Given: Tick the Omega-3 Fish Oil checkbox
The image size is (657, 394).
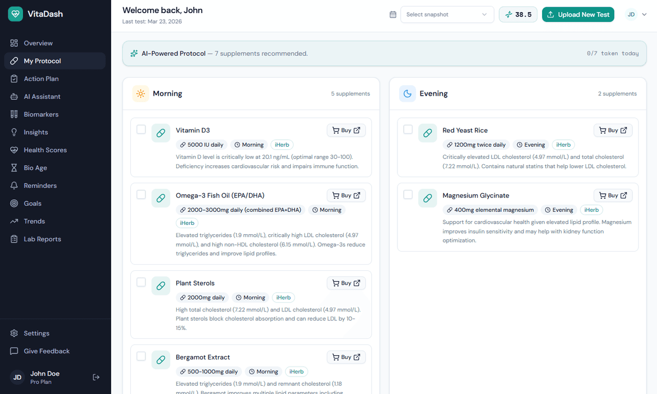Looking at the screenshot, I should pos(141,195).
